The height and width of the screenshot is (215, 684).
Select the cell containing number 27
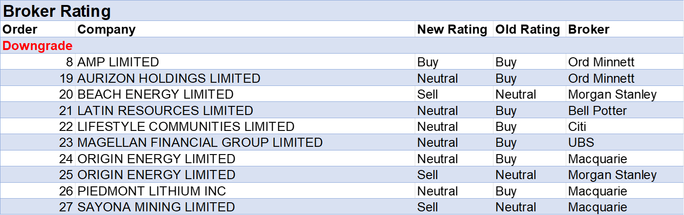point(66,207)
